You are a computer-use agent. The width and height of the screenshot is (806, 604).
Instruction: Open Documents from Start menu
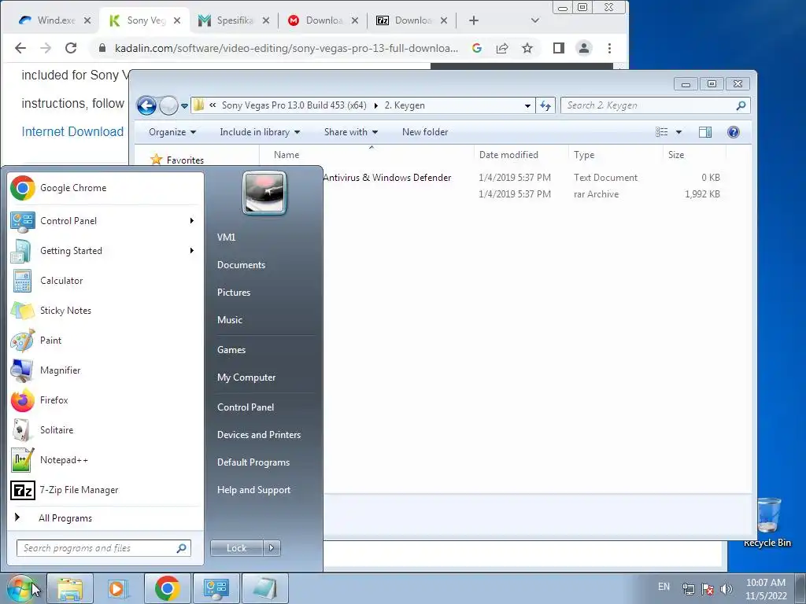241,265
